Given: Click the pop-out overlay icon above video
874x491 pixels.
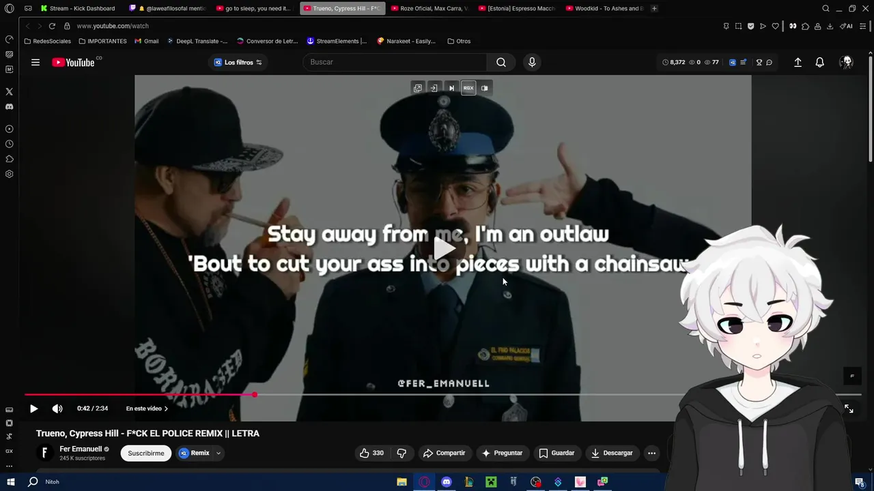Looking at the screenshot, I should coord(418,88).
